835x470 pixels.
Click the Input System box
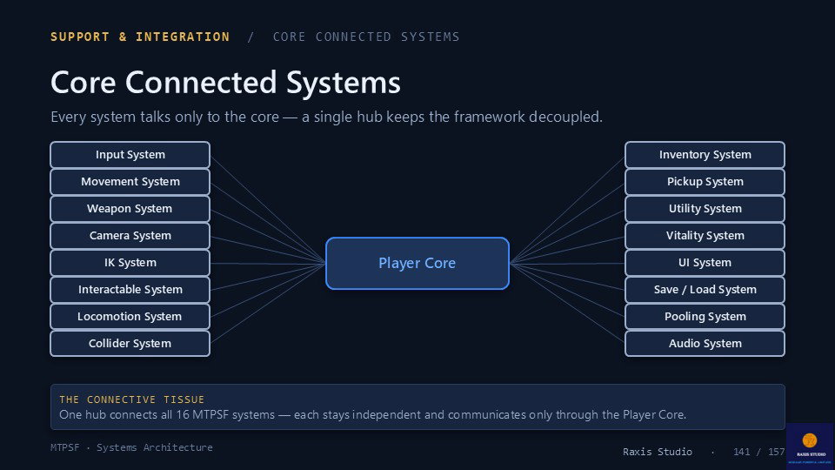coord(130,155)
